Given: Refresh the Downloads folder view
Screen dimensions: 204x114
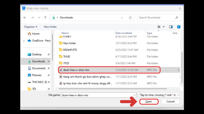Looking at the screenshot, I should click(130, 17).
